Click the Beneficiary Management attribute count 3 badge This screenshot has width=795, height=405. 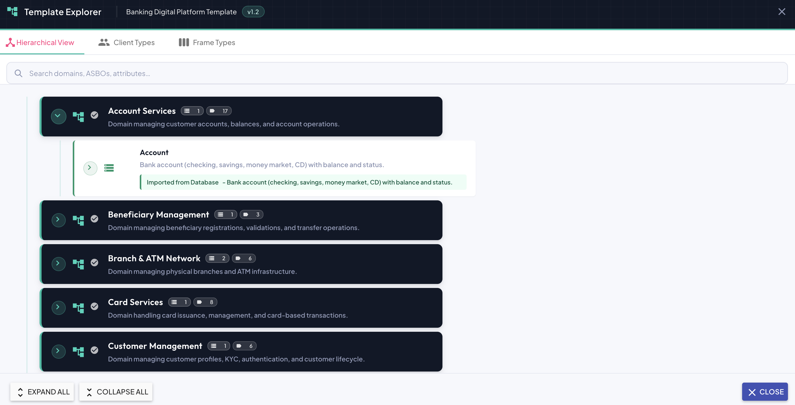pyautogui.click(x=252, y=215)
